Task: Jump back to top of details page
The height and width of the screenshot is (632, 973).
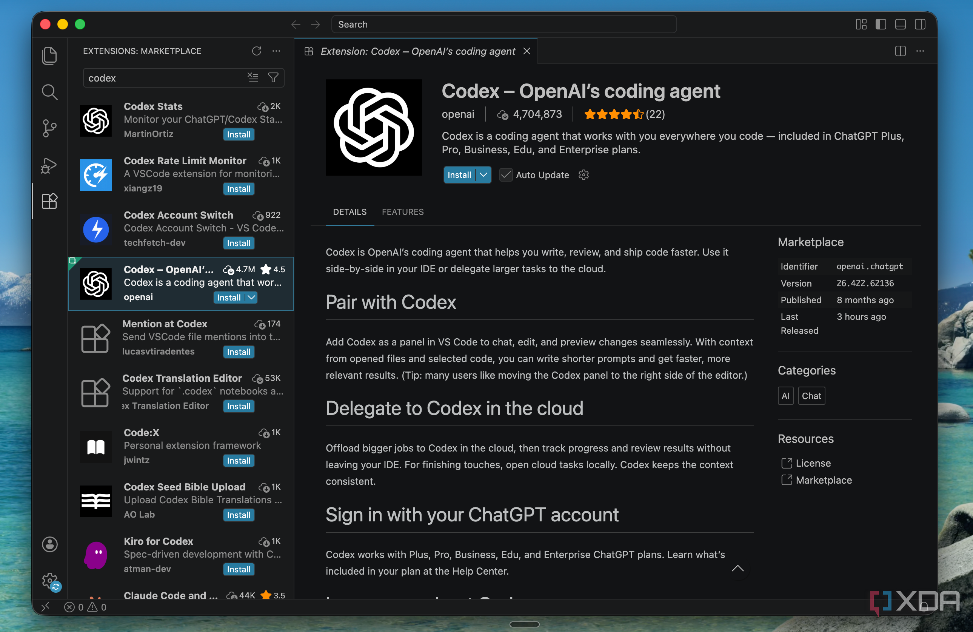Action: [737, 568]
